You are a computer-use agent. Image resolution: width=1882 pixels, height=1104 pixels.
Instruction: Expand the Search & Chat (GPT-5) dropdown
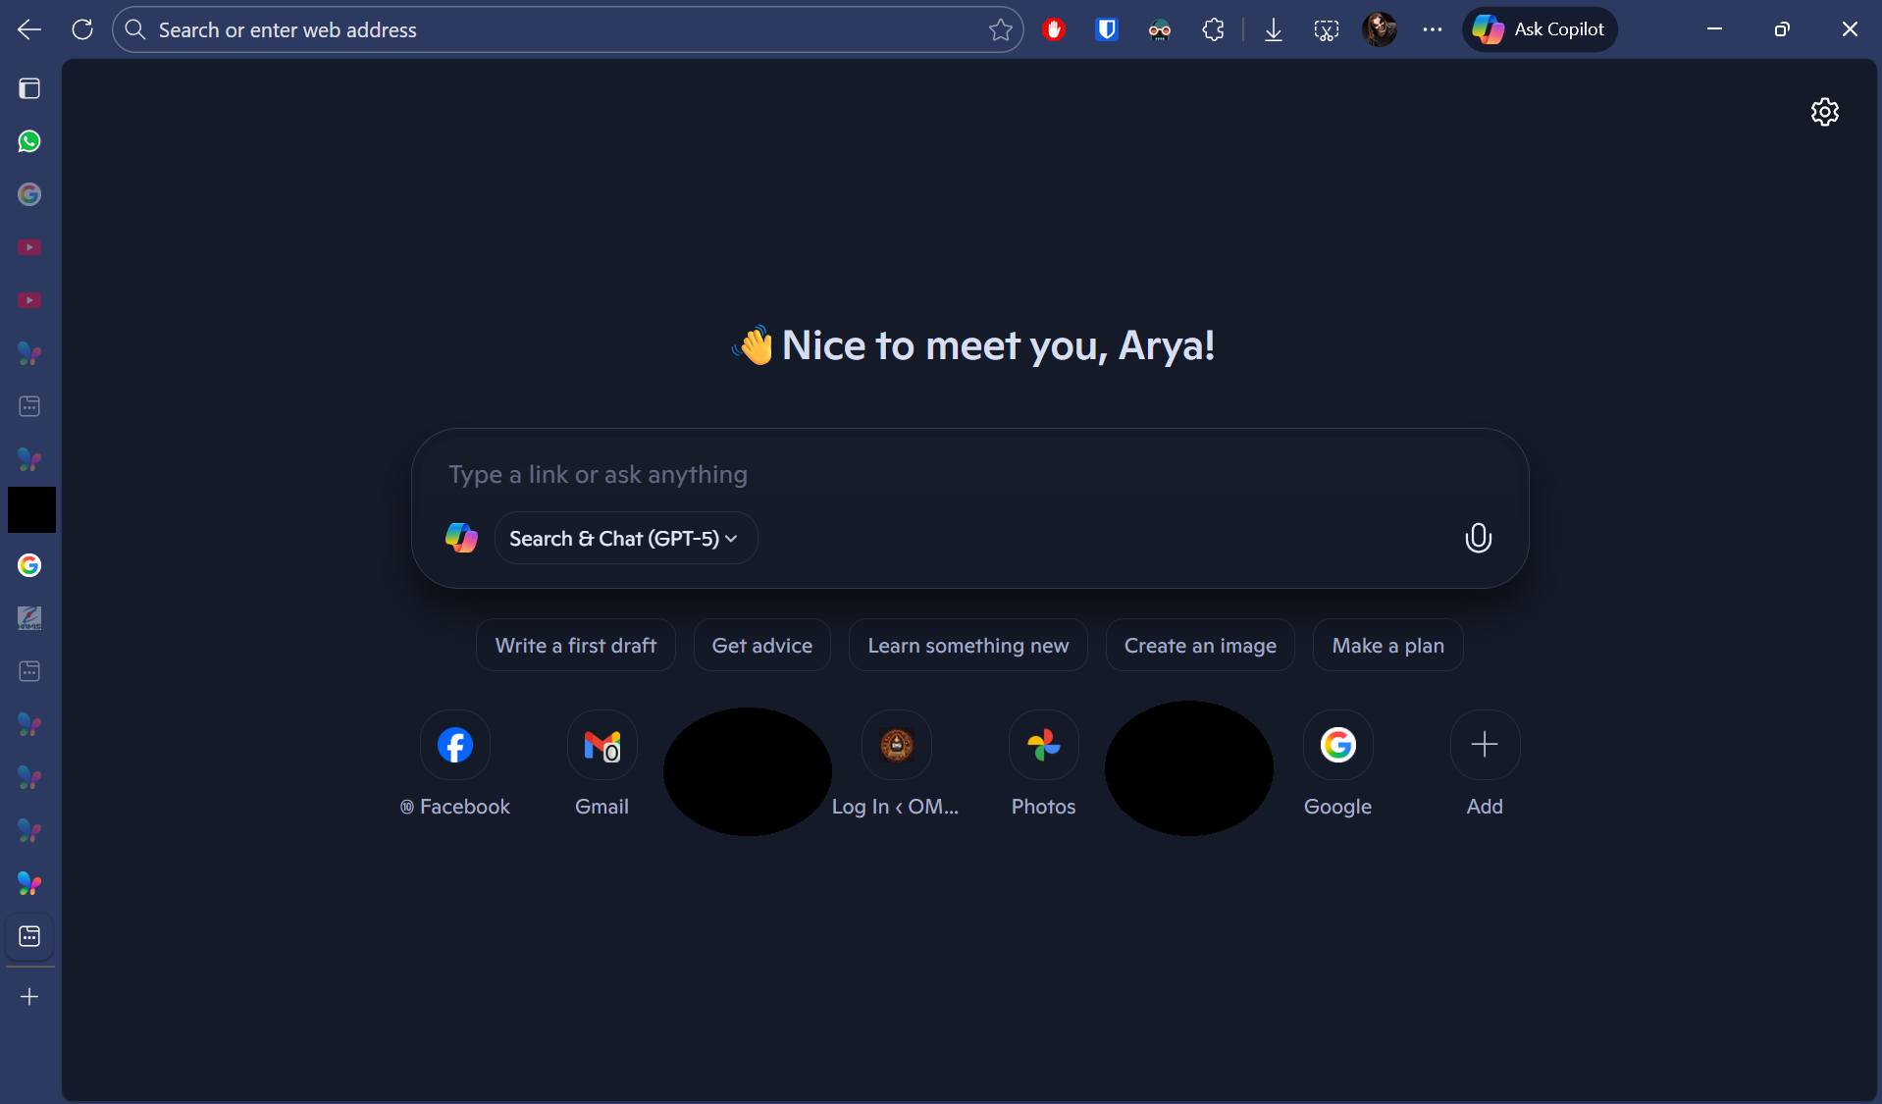point(625,538)
